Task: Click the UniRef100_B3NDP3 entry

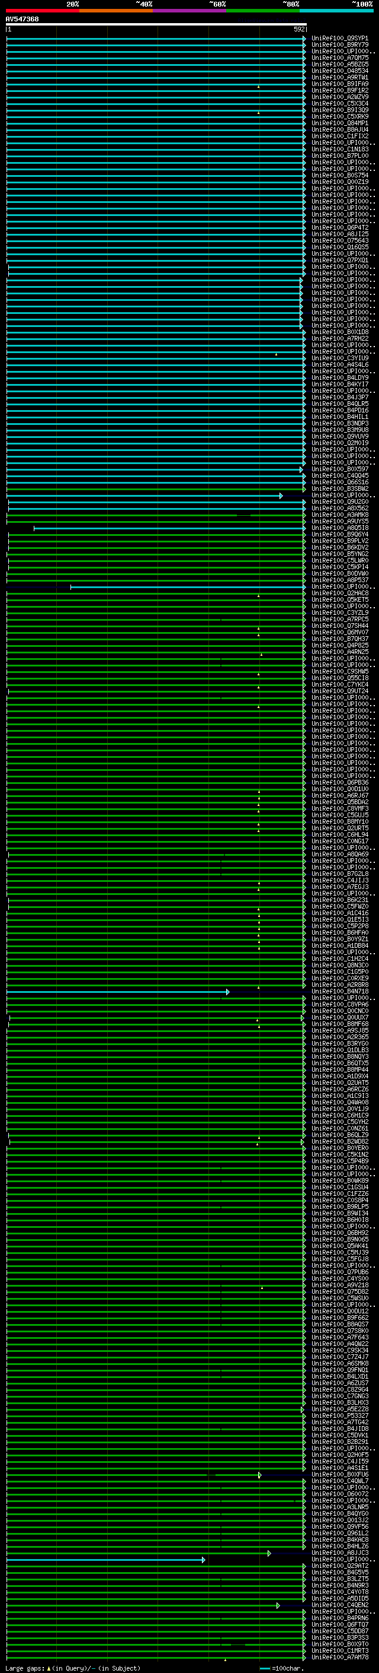Action: click(339, 424)
